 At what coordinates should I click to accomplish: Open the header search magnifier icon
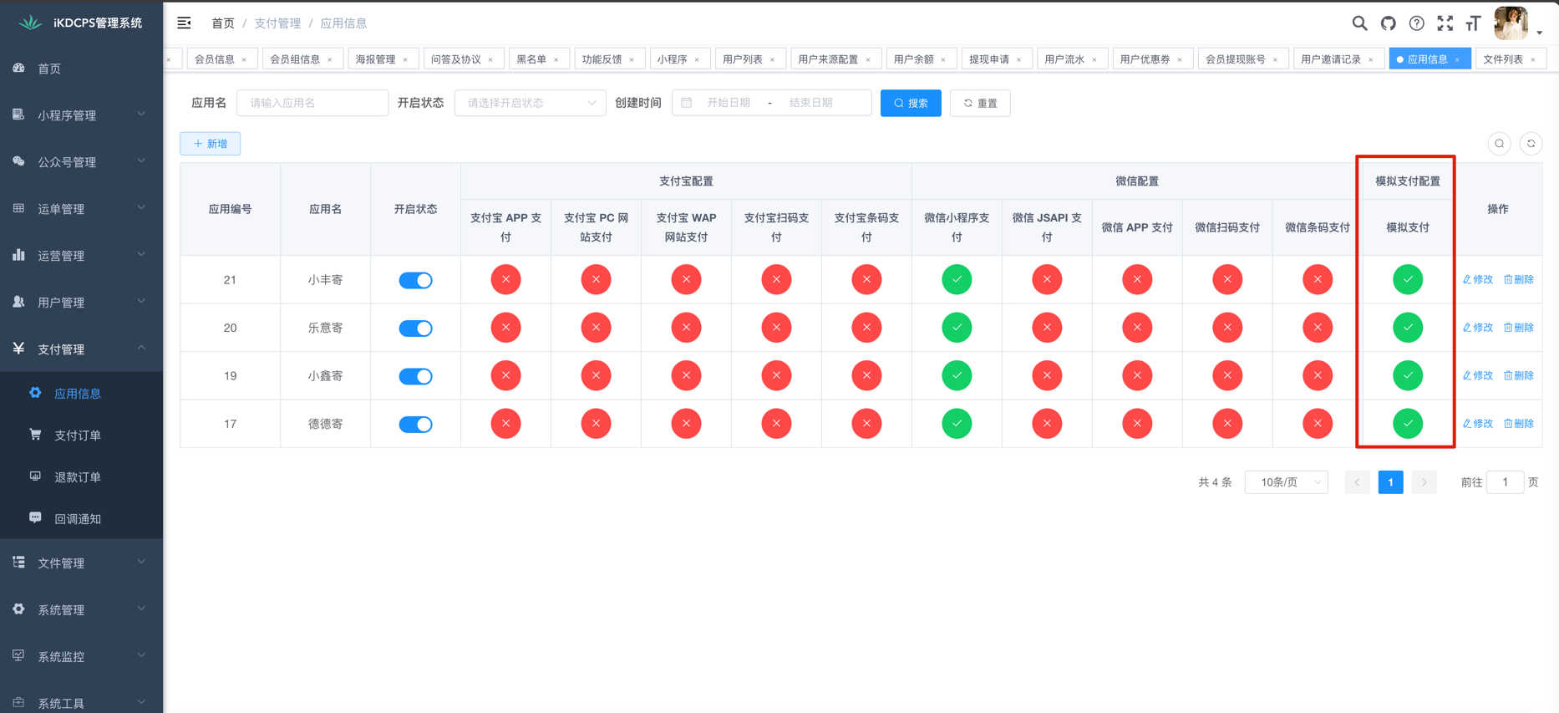(1360, 23)
